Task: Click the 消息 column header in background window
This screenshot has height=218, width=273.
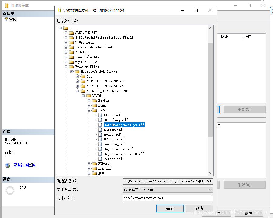Action: coord(248,36)
